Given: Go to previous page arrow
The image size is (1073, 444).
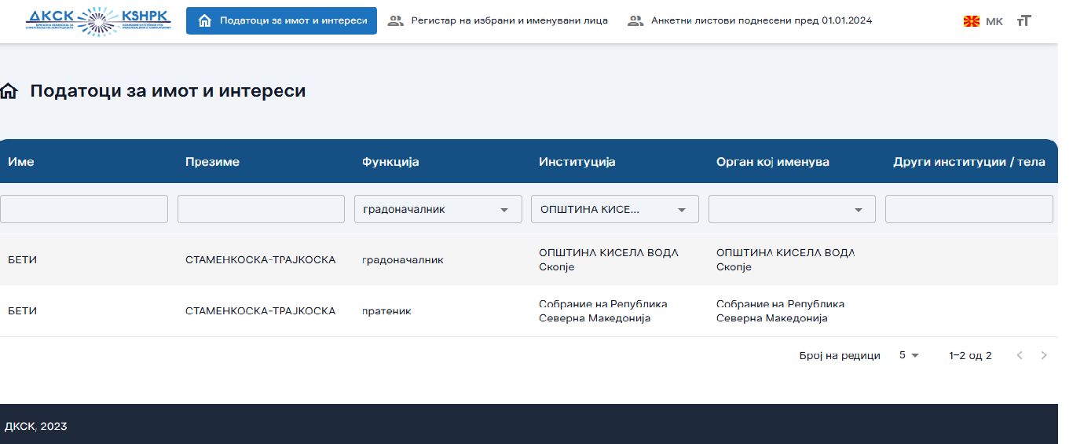Looking at the screenshot, I should click(x=1020, y=355).
